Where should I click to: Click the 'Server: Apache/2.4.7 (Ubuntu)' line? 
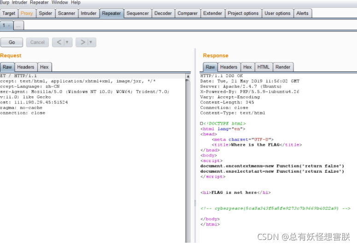click(241, 87)
